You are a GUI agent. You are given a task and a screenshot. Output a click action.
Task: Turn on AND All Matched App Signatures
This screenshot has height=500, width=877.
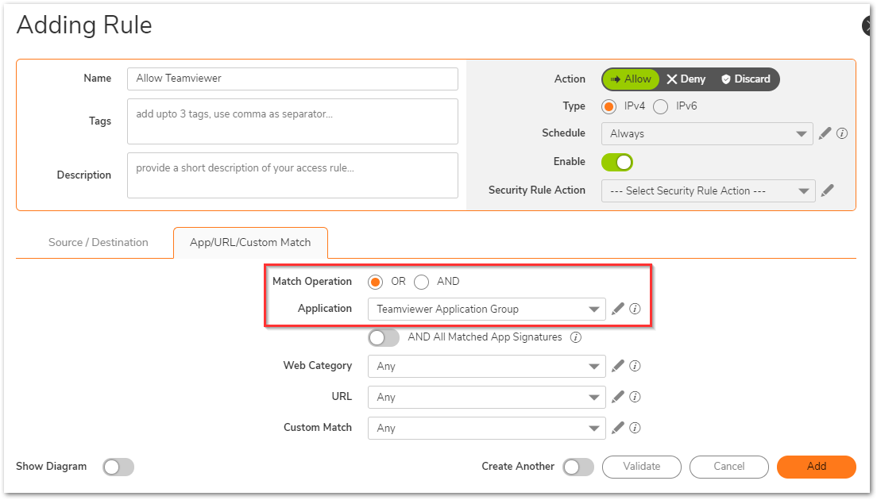(384, 337)
